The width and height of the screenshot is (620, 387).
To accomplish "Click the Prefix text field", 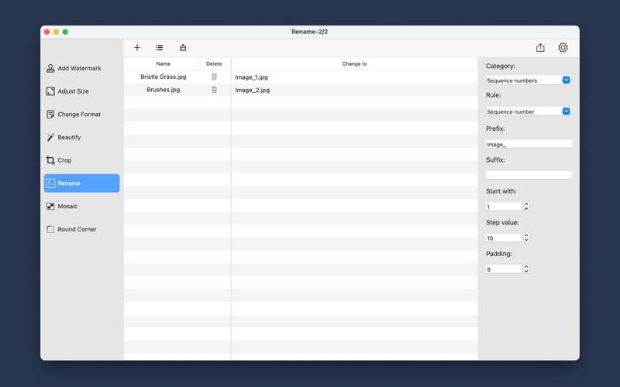I will [529, 144].
